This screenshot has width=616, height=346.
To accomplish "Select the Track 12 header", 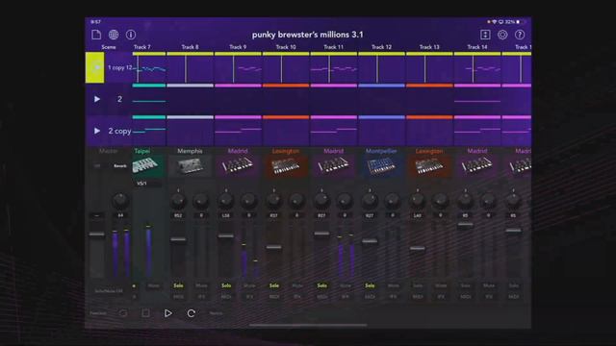I will (x=381, y=47).
